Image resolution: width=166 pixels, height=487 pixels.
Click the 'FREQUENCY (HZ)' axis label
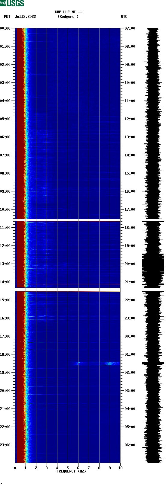point(71,471)
